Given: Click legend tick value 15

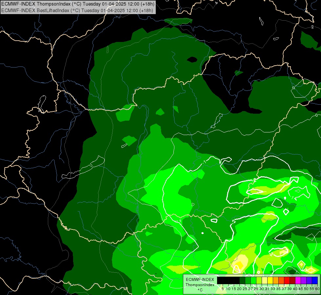Looking at the screenshot, I should 234,289.
